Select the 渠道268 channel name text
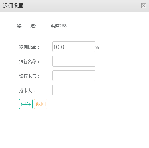The image size is (149, 148). point(59,26)
